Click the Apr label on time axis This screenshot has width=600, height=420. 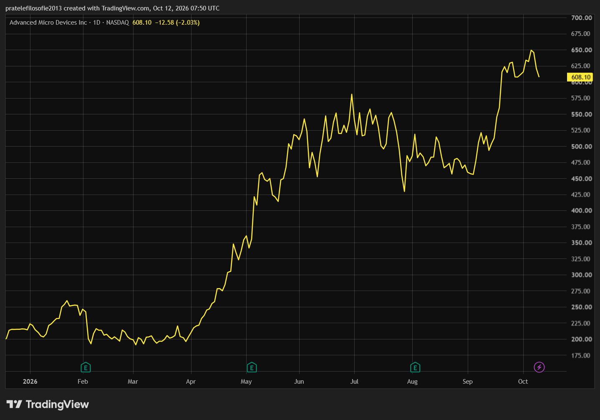point(191,382)
